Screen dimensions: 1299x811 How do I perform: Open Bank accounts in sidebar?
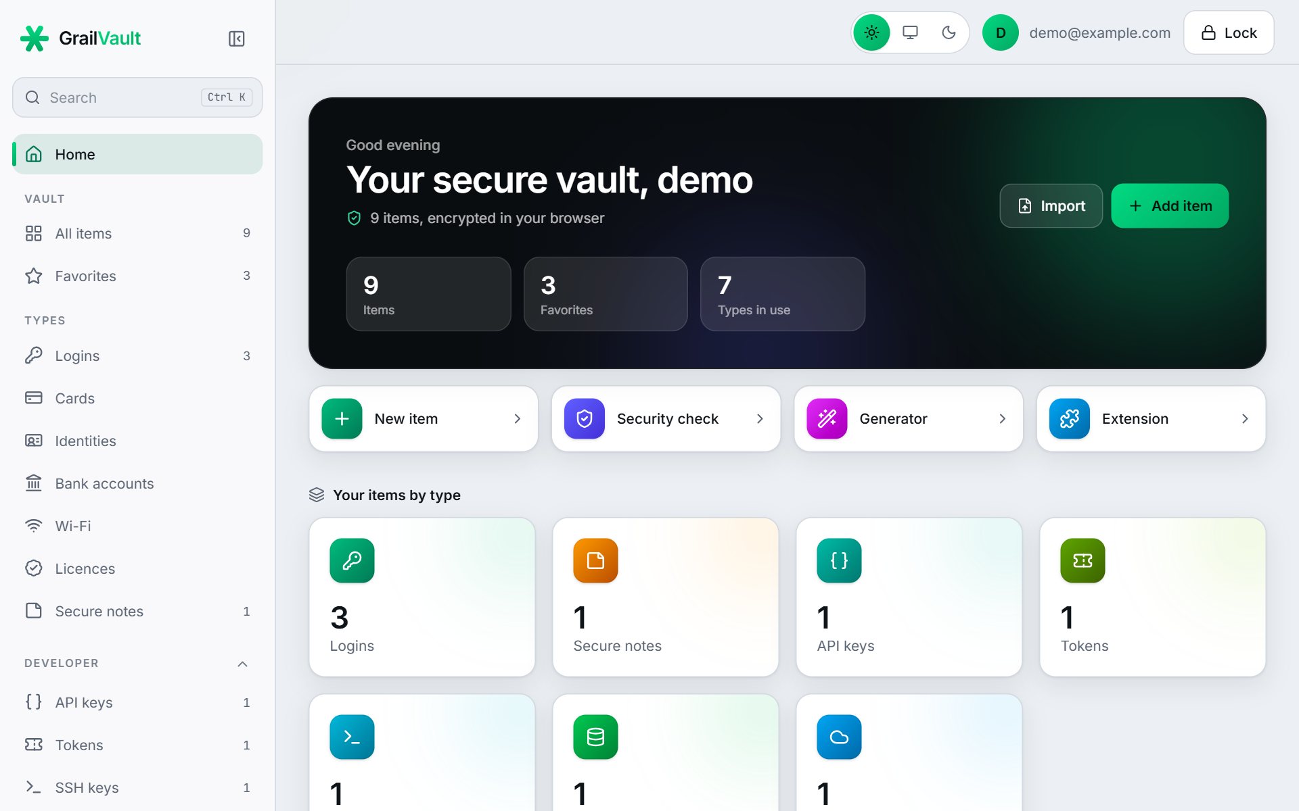tap(137, 483)
